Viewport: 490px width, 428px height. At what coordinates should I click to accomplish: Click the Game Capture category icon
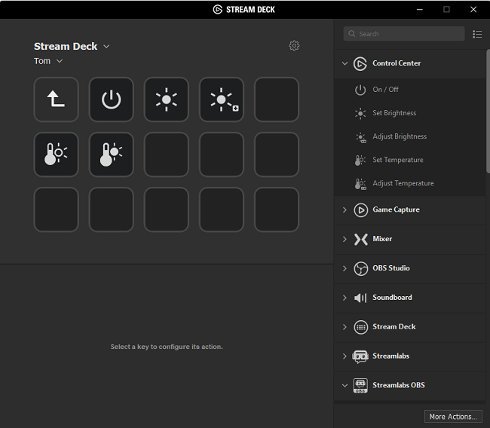coord(360,210)
